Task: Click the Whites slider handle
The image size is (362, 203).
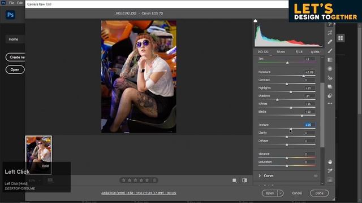Action: coord(291,108)
